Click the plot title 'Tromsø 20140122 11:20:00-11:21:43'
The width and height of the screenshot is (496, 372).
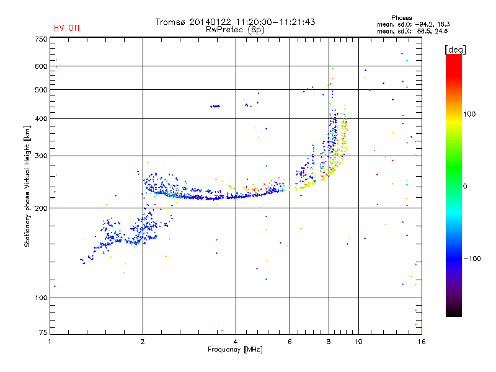point(235,22)
